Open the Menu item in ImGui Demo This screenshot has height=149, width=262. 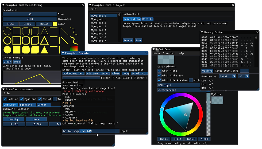[157, 53]
